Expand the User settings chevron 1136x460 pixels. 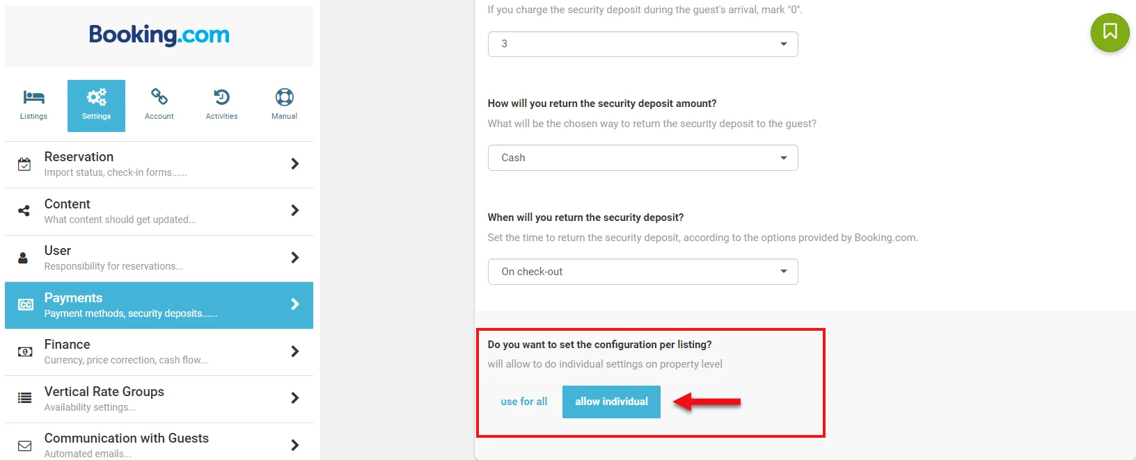point(295,258)
